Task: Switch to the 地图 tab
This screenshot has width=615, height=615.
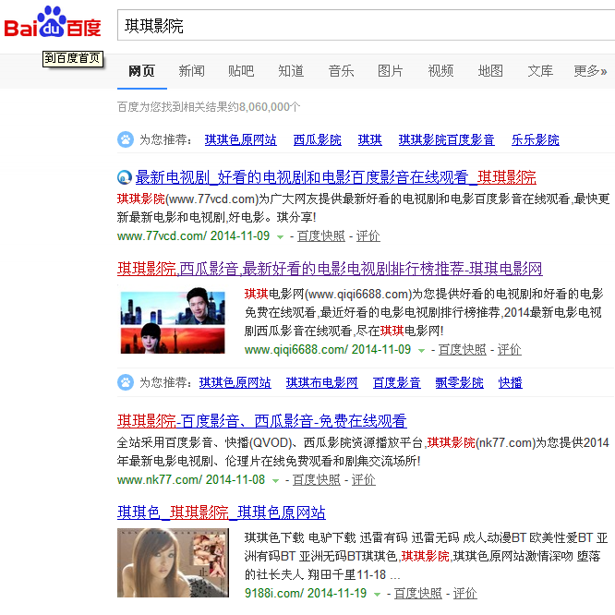Action: 490,71
